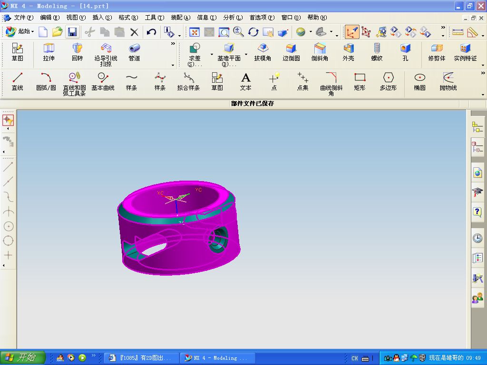Open the rendering style dropdown arrow
The width and height of the screenshot is (487, 365).
pos(311,32)
